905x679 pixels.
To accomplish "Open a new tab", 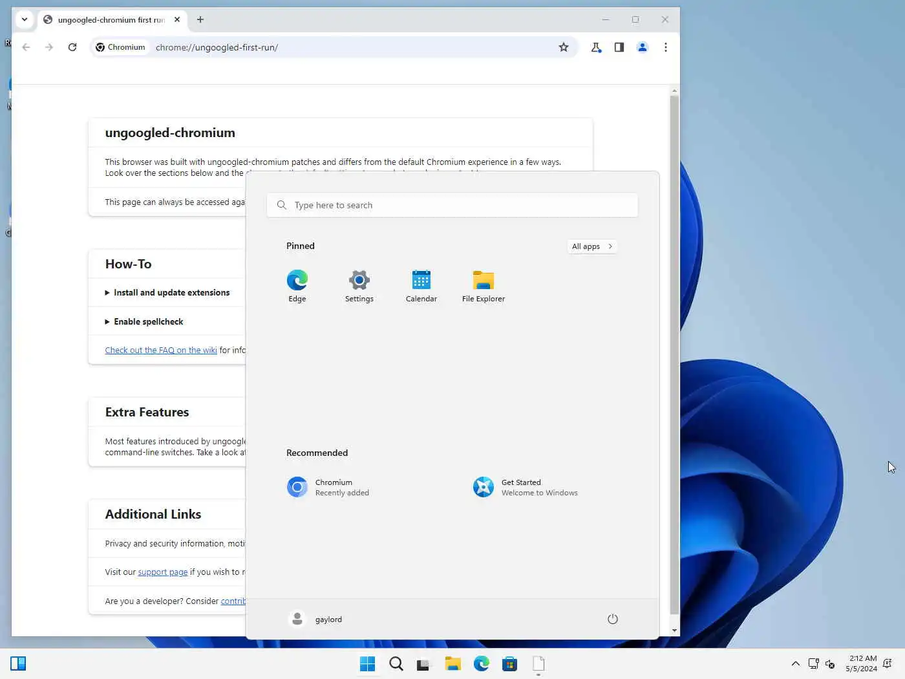I will pos(200,19).
